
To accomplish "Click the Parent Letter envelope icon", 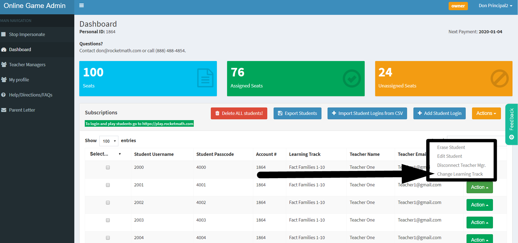I will 4,110.
